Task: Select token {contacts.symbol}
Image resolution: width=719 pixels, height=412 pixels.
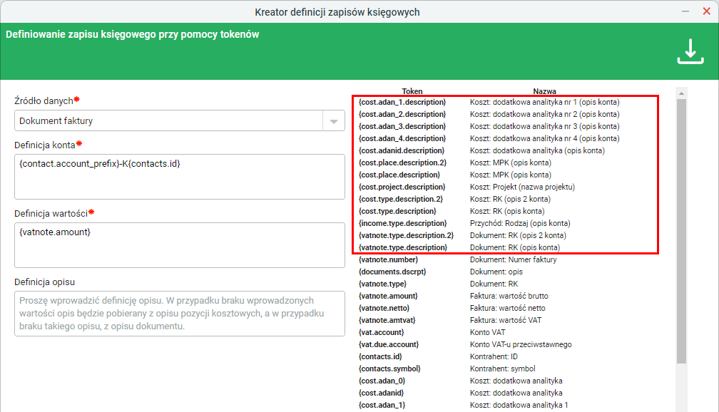Action: (389, 369)
